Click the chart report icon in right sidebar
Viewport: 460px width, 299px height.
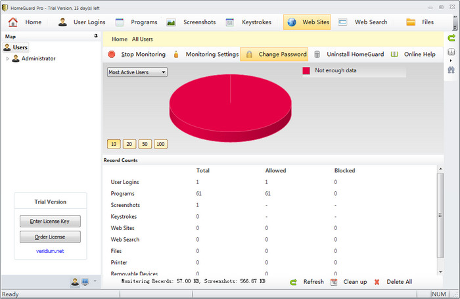[x=451, y=53]
